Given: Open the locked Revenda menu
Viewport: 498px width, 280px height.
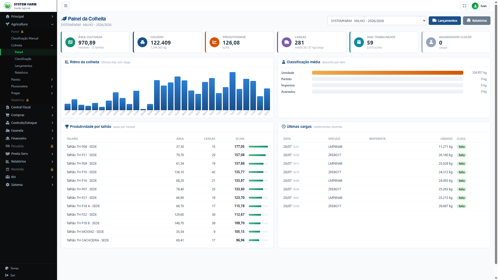Looking at the screenshot, I should [x=29, y=169].
